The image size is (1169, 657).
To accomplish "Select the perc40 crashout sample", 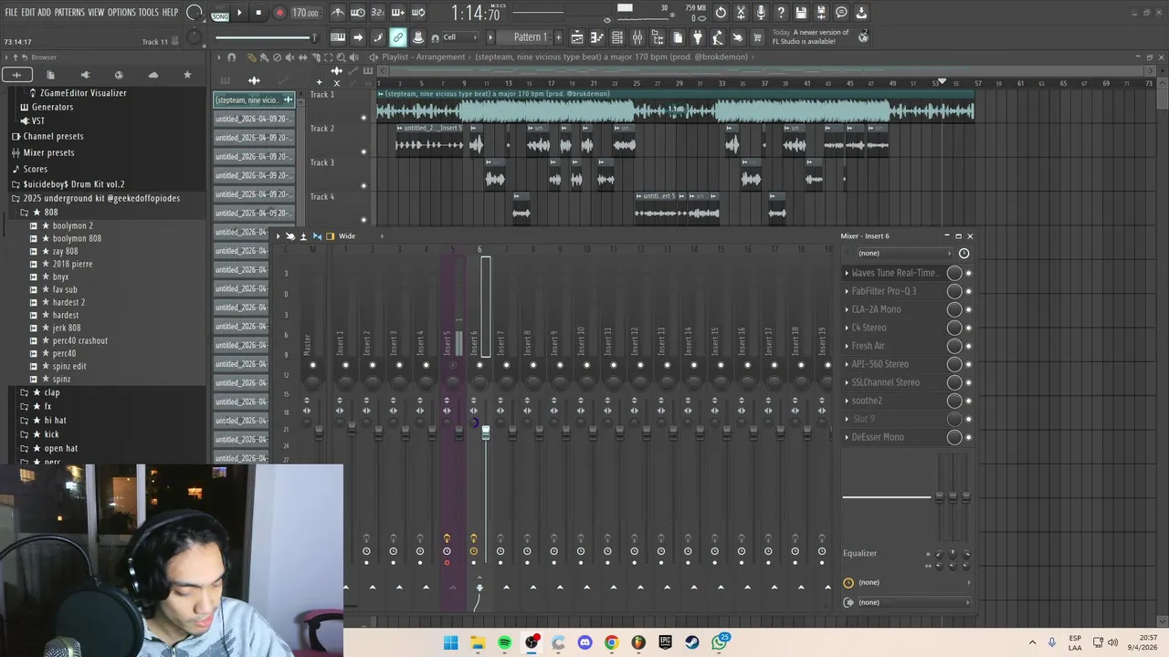I will click(79, 340).
